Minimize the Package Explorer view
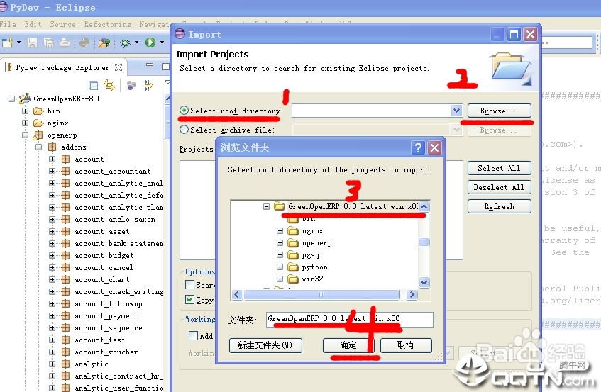 coord(150,65)
